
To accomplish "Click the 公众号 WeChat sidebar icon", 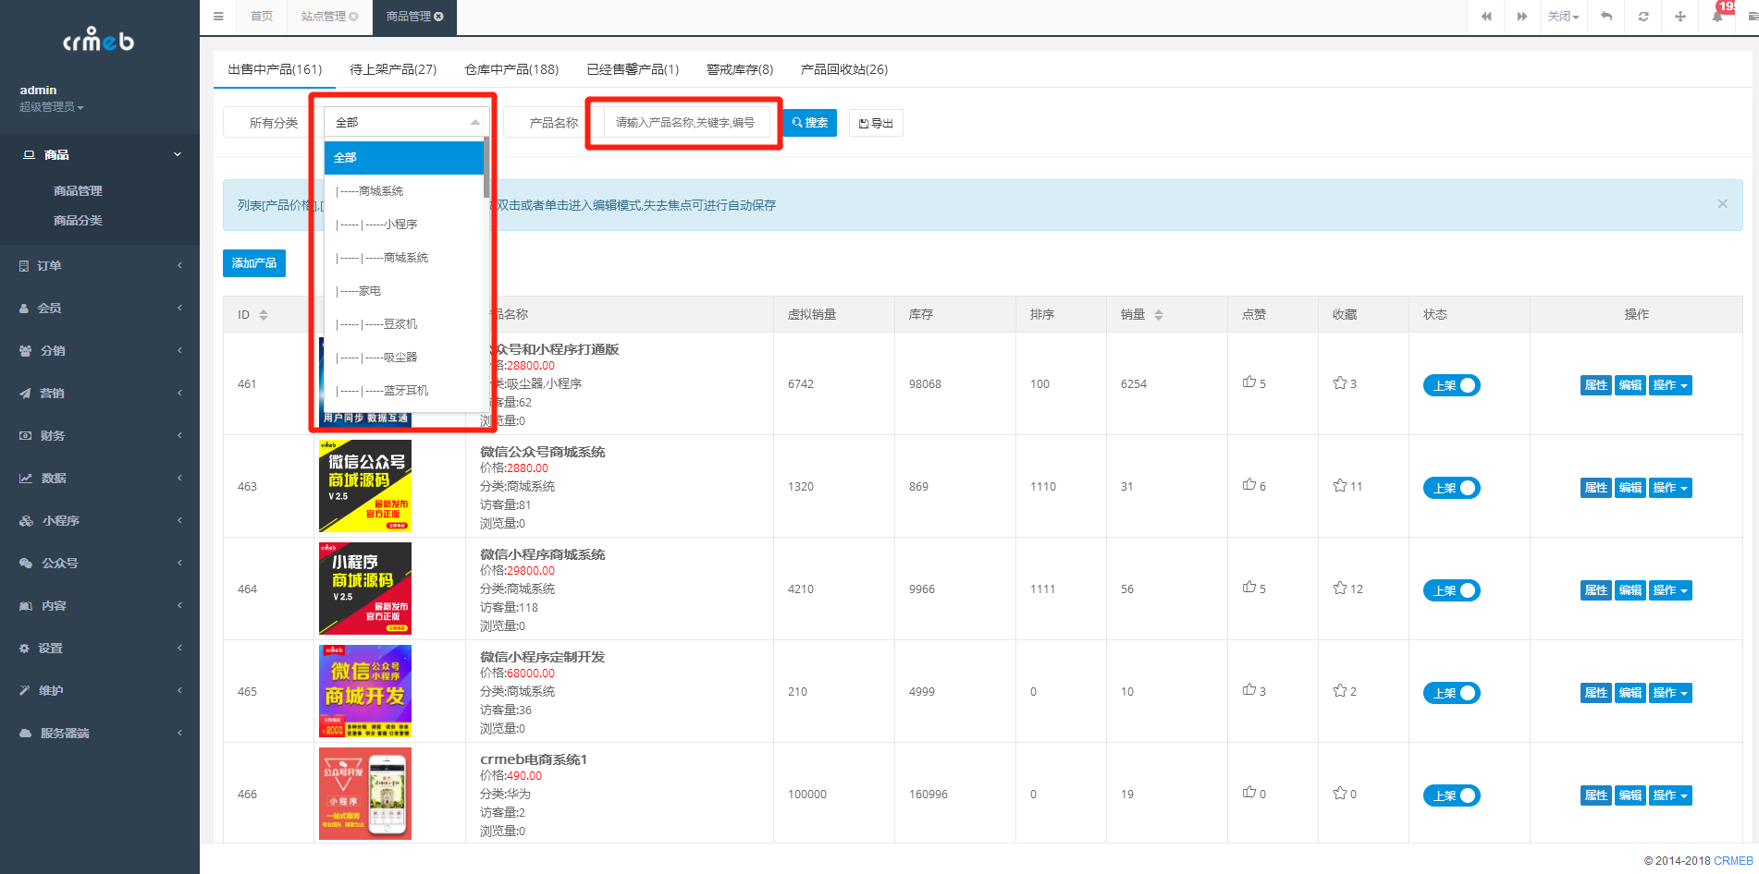I will (x=26, y=564).
